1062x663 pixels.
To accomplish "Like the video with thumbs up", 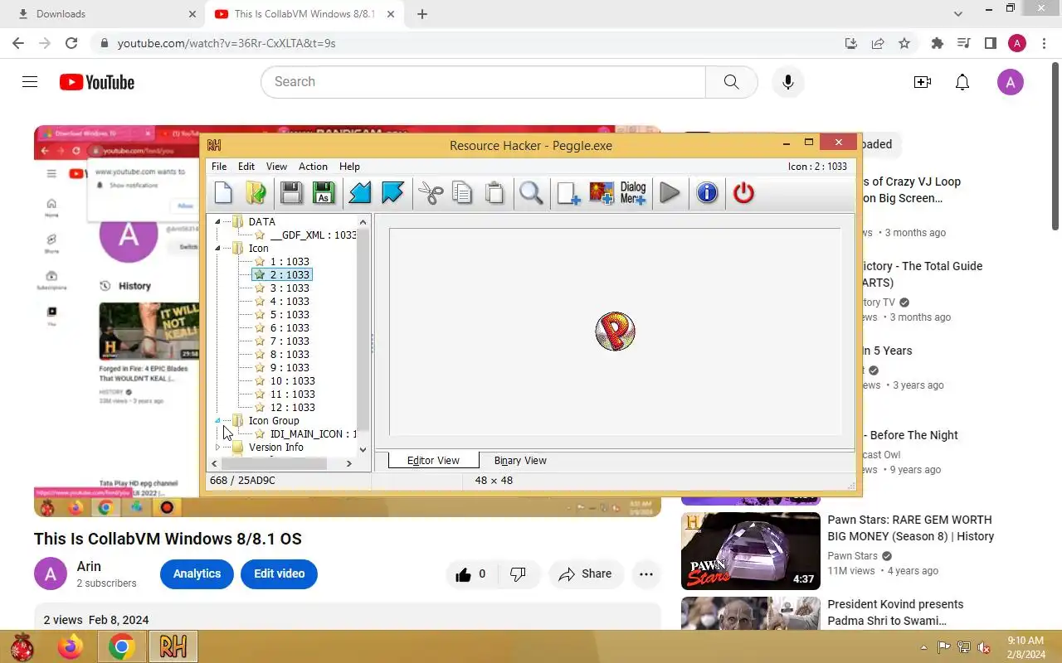I will point(471,574).
